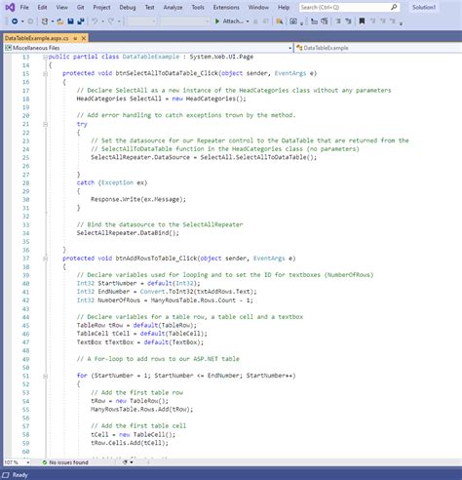The image size is (462, 480).
Task: Click the toolbar icon right of Find in Files
Action: (x=293, y=21)
